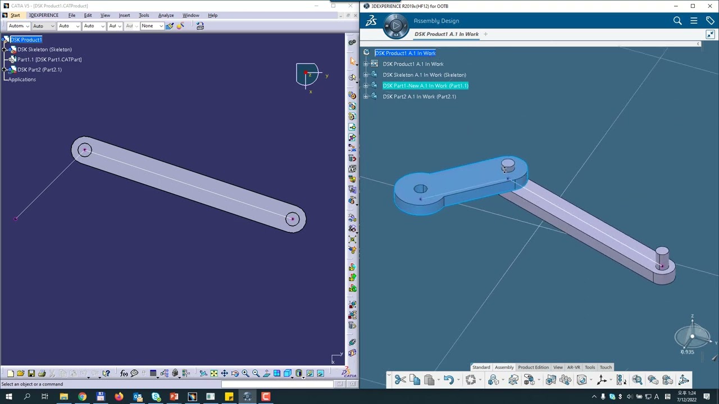Click the Windows Start button
719x404 pixels.
(9, 397)
